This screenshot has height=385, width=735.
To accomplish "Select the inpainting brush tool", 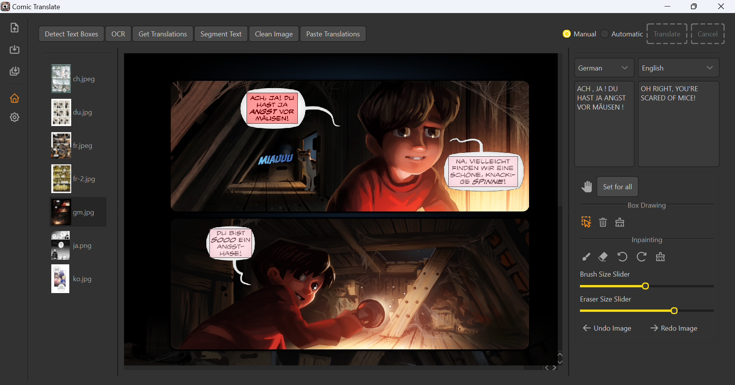I will click(586, 257).
